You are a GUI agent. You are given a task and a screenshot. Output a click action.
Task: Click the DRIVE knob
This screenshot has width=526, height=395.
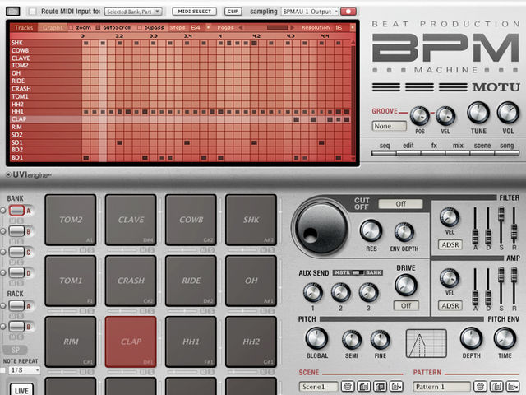click(406, 285)
